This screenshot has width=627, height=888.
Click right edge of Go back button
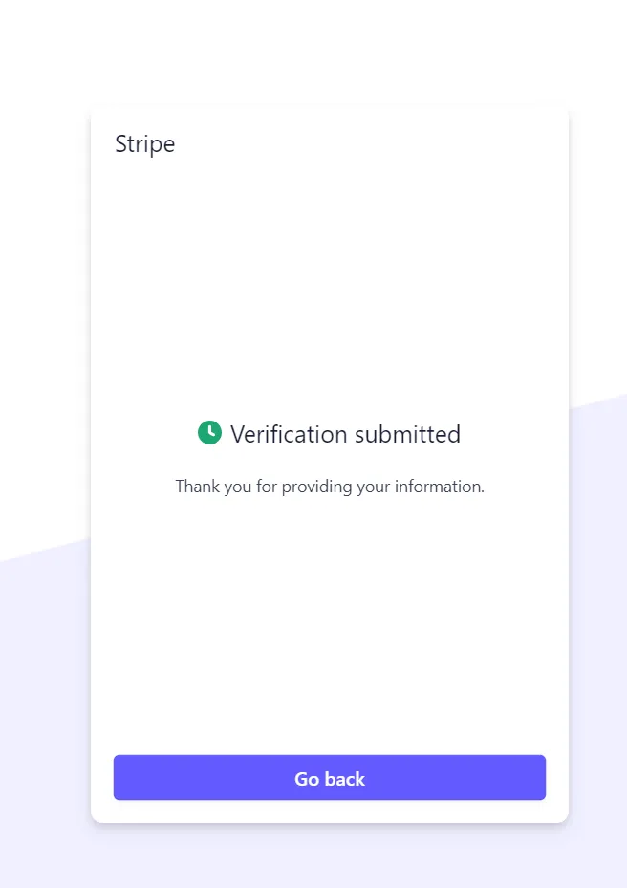tap(540, 777)
